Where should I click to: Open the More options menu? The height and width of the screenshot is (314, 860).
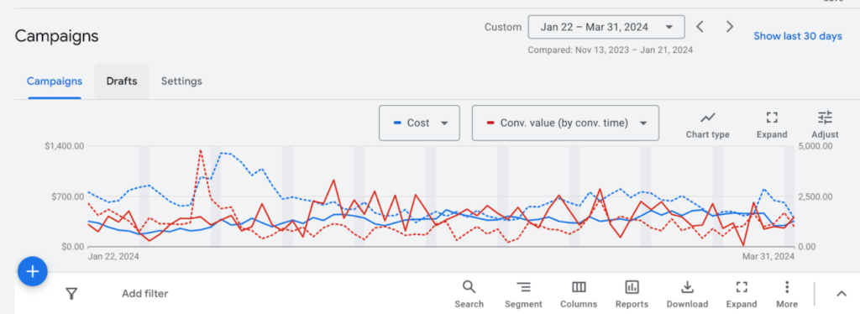coord(787,295)
